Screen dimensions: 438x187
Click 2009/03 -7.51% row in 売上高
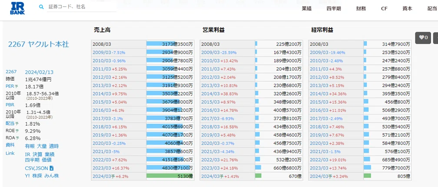[143, 52]
